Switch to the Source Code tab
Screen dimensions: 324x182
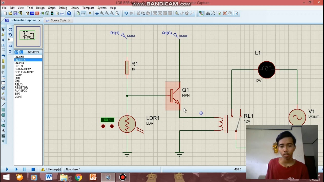tap(58, 20)
